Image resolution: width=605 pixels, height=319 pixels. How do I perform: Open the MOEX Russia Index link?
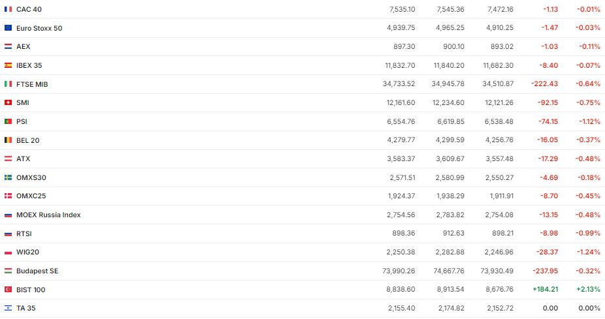[x=48, y=215]
